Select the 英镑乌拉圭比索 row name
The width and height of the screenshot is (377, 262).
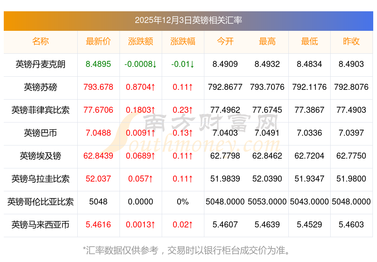point(40,179)
